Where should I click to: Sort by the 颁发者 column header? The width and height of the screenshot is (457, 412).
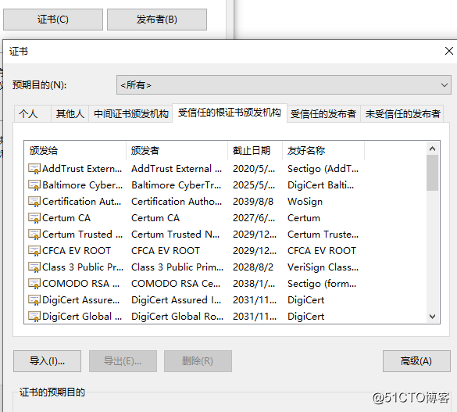click(177, 151)
